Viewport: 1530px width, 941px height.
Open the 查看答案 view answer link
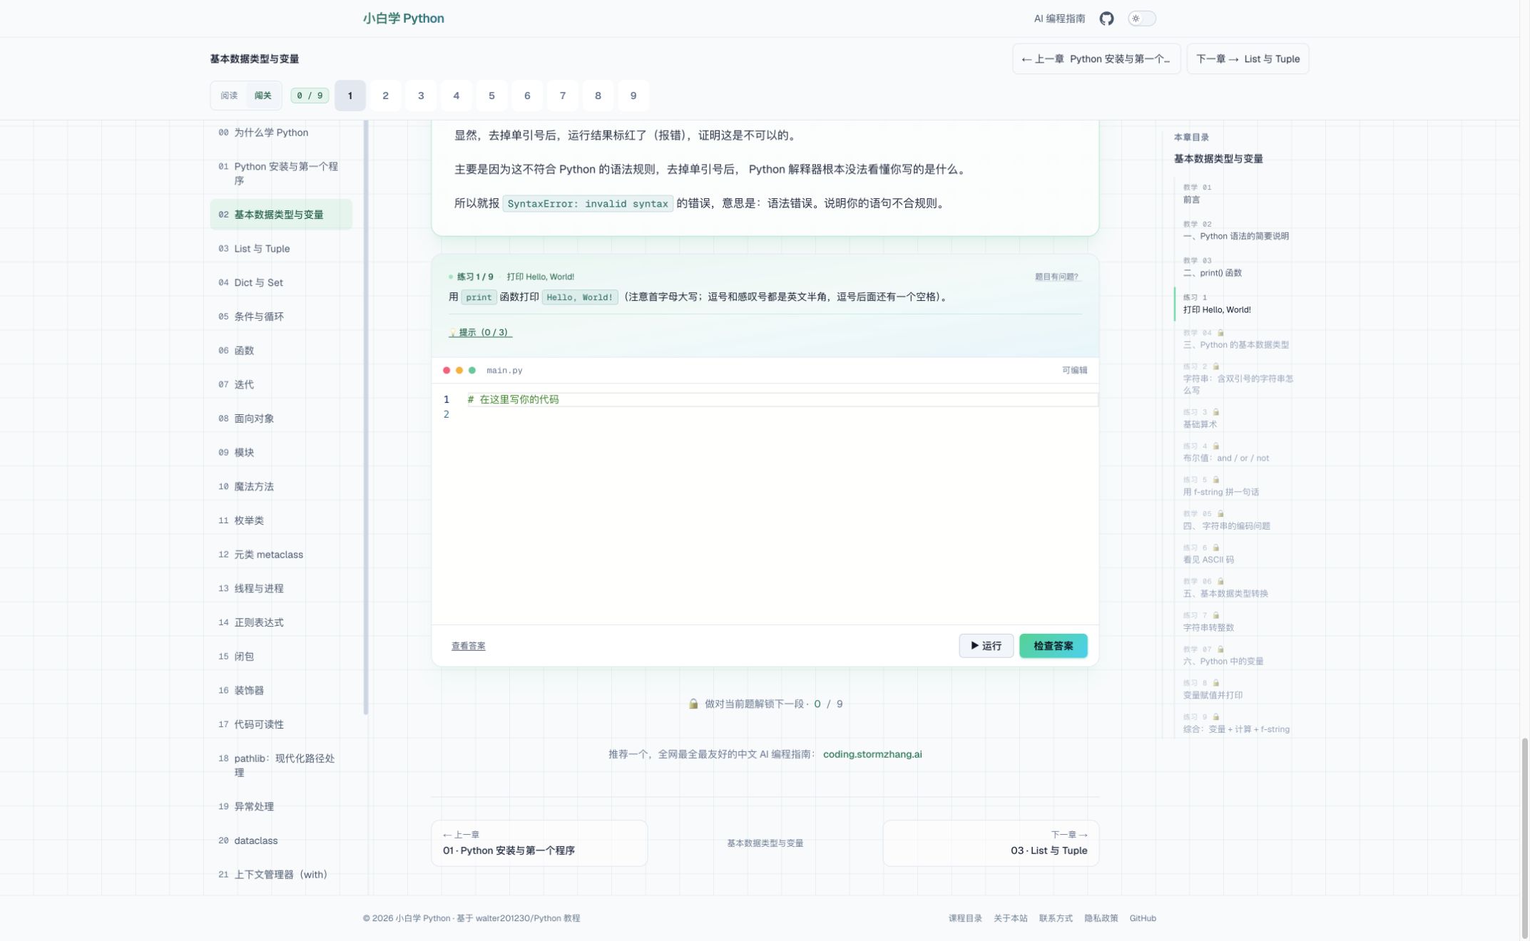(469, 646)
